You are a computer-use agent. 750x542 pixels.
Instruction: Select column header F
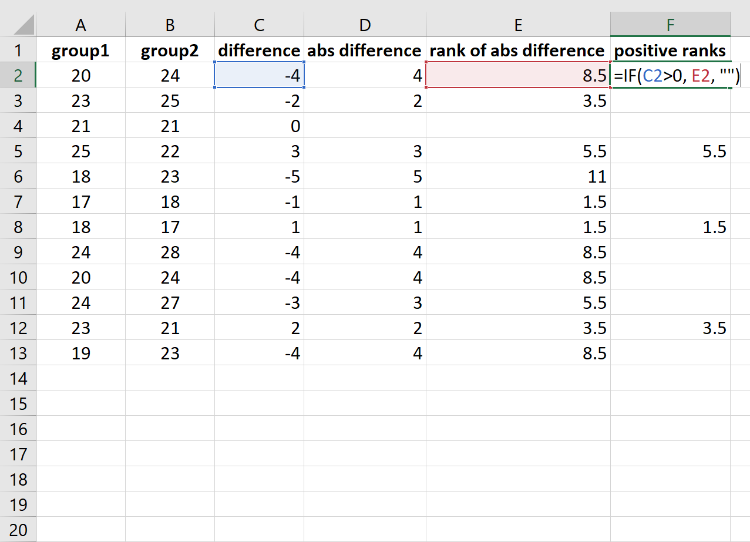(x=670, y=25)
